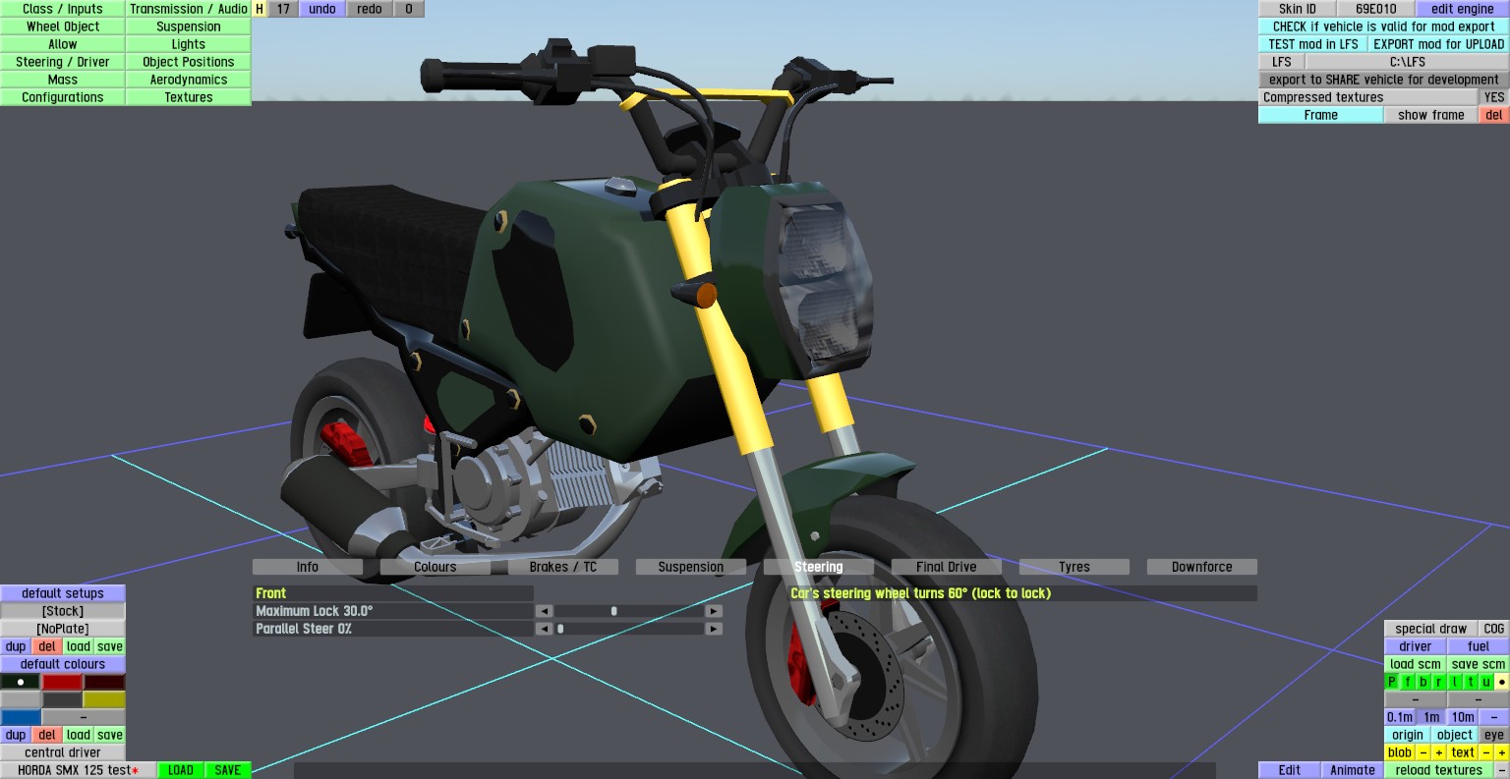Select the green 'f' view button
1510x779 pixels.
click(1408, 682)
